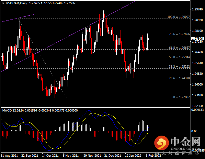Click price axis value 1.28920
Screen dimensions: 205x159
[x=197, y=20]
